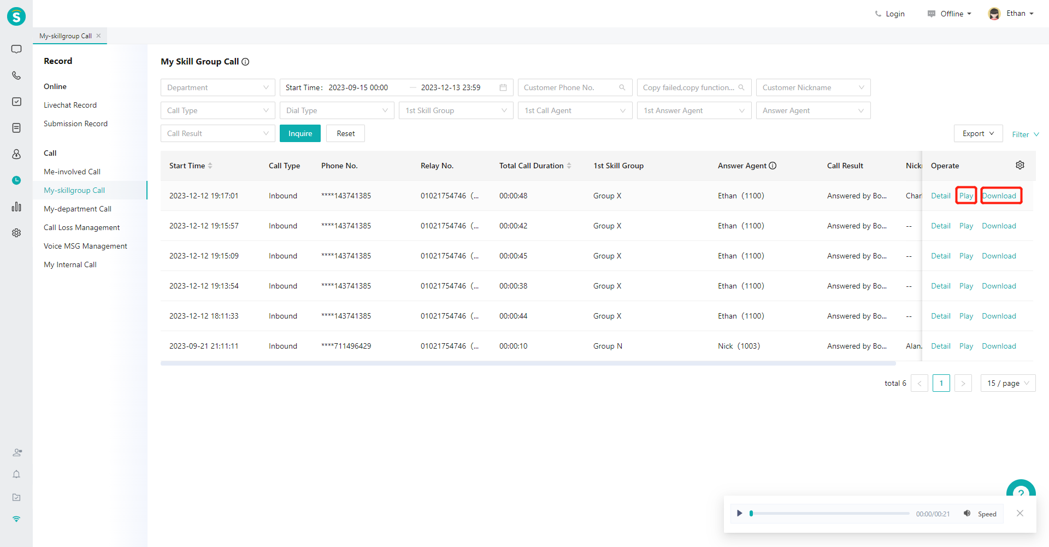Close the audio player panel
The image size is (1049, 547).
coord(1020,513)
